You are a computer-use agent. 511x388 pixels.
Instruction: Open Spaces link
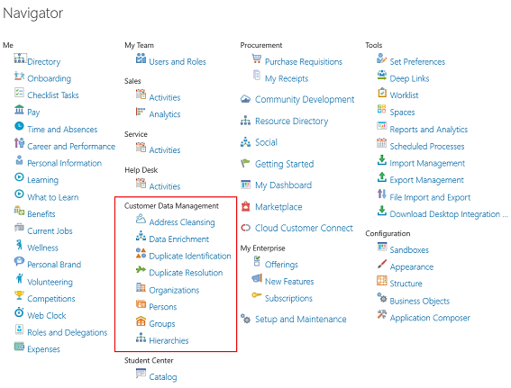point(402,113)
